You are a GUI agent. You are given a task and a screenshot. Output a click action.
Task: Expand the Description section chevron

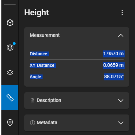[x=121, y=101]
